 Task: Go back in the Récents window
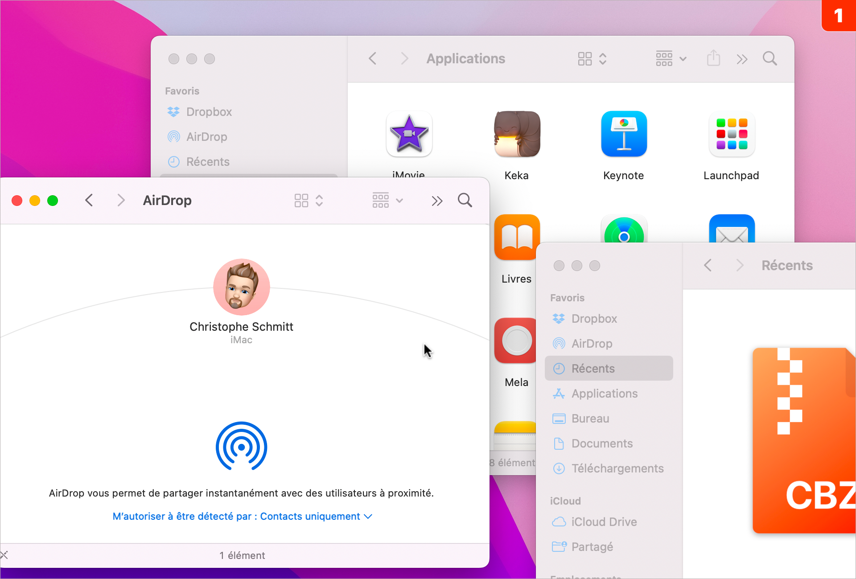click(708, 265)
